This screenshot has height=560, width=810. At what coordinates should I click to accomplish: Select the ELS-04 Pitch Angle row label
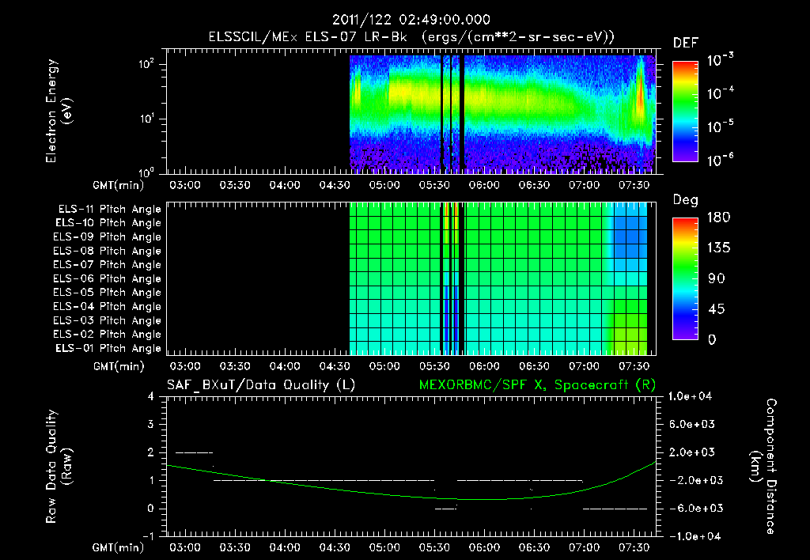[x=108, y=307]
